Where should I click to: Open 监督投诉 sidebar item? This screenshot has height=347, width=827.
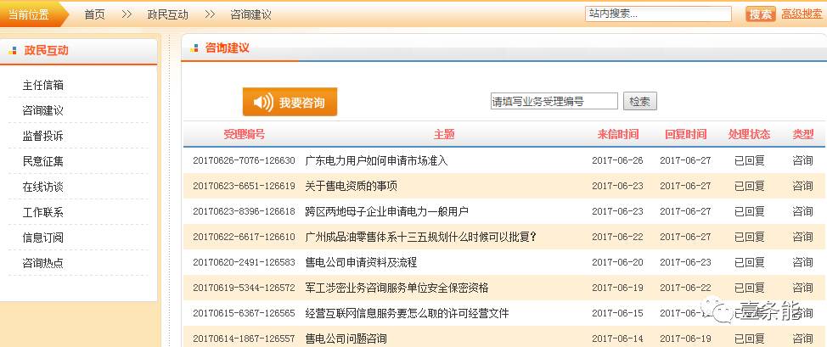click(x=43, y=137)
